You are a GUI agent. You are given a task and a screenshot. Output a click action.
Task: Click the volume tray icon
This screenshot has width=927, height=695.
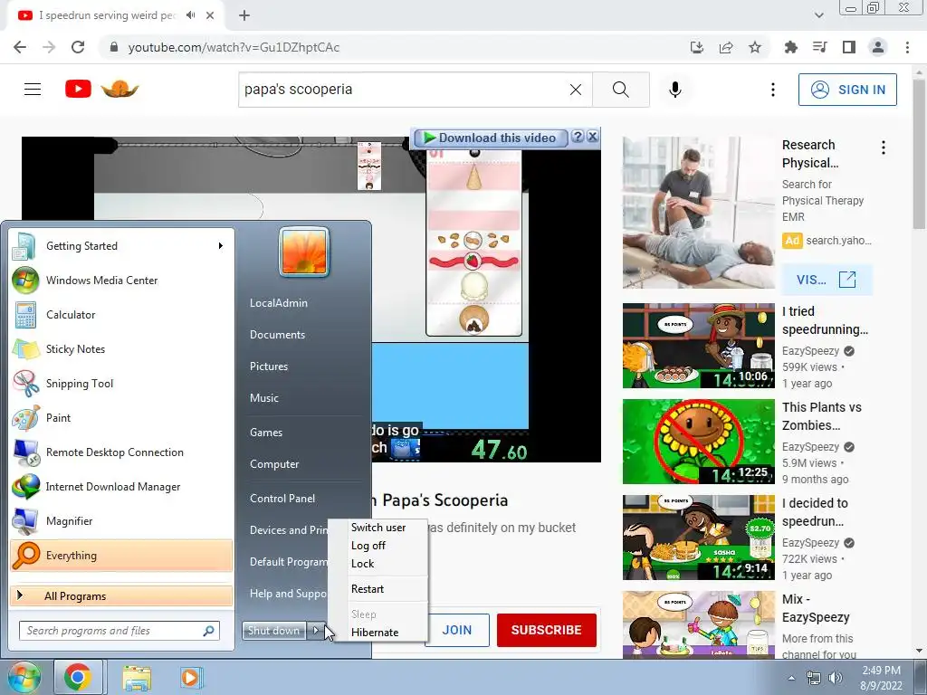(835, 678)
